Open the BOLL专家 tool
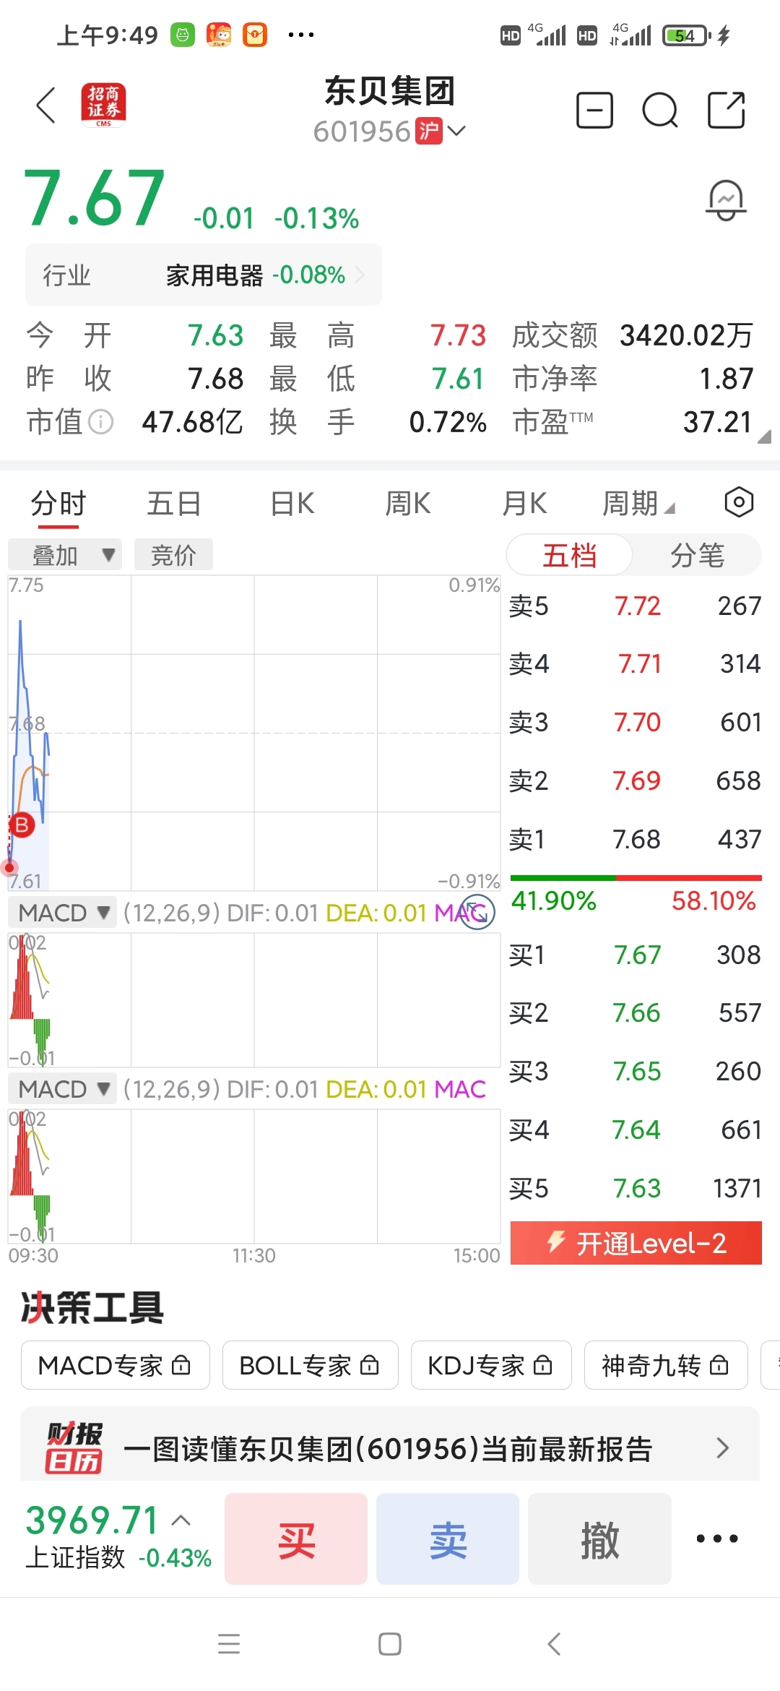The height and width of the screenshot is (1691, 780). point(311,1365)
